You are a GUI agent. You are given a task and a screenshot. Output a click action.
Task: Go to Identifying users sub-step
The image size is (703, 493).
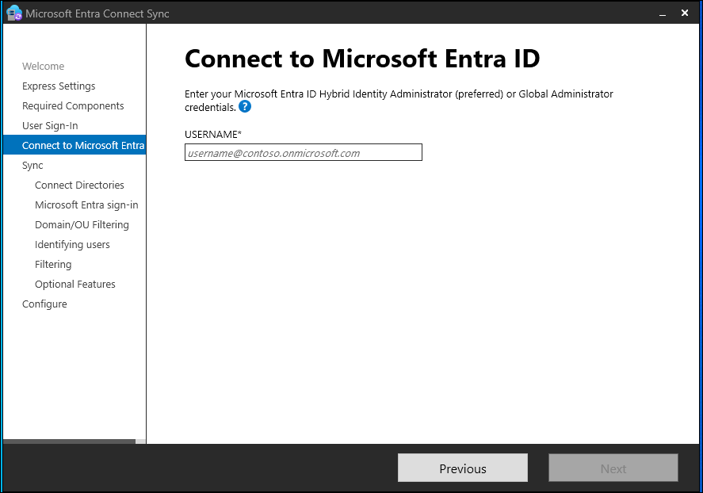72,245
